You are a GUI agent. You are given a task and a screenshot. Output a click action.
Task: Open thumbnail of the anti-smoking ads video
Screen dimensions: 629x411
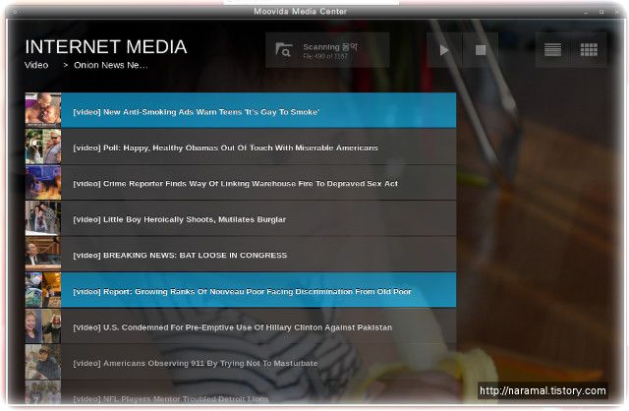click(x=43, y=111)
